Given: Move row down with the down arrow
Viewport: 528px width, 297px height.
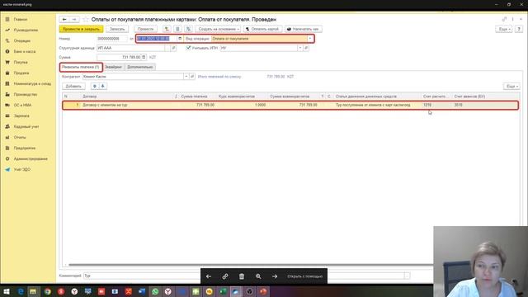Looking at the screenshot, I should 102,86.
